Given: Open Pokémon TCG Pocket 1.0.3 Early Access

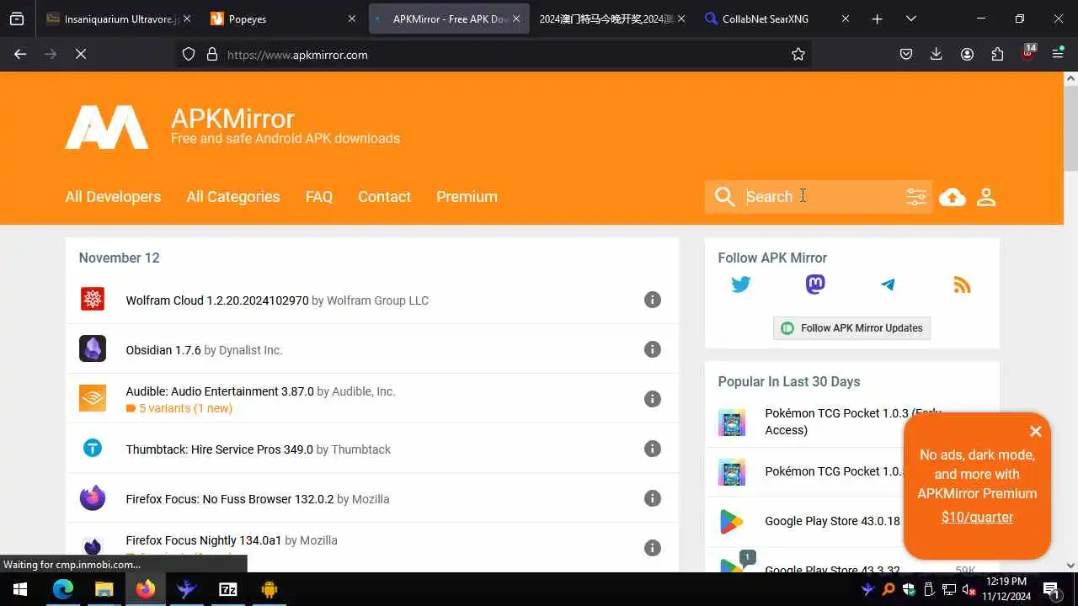Looking at the screenshot, I should point(853,422).
